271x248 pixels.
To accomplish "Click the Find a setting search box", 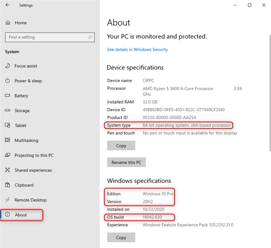I will [x=50, y=37].
